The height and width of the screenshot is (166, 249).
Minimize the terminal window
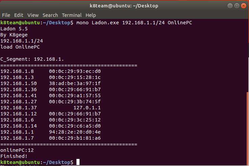[x=230, y=6]
